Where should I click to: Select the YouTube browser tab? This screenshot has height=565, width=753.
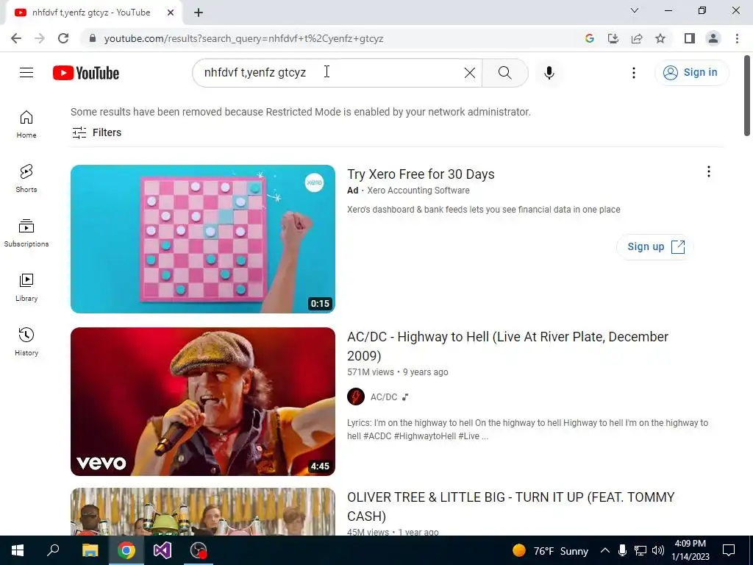pyautogui.click(x=93, y=13)
